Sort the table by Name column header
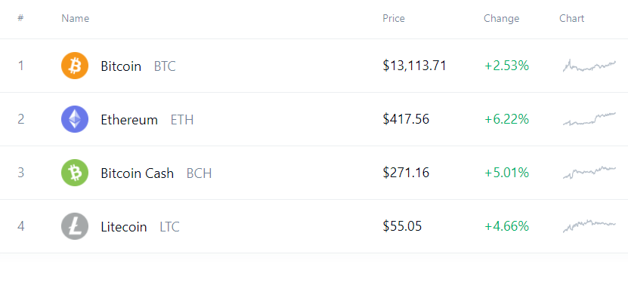628x282 pixels. click(x=76, y=18)
